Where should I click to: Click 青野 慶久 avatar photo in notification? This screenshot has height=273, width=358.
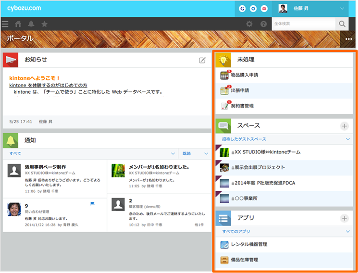14,209
